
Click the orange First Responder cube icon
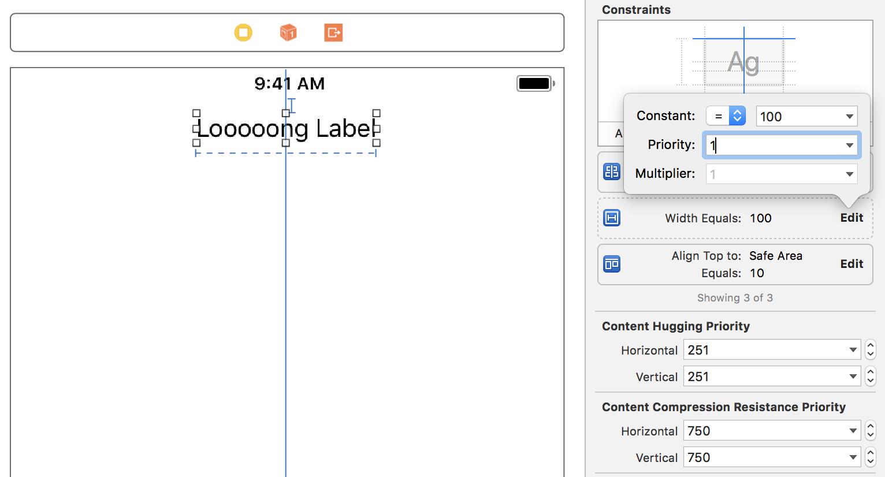click(x=288, y=32)
